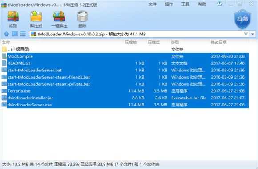Image resolution: width=258 pixels, height=169 pixels.
Task: Click the 2.8 KB size of tModLoaderInstaller.jar
Action: 138,98
